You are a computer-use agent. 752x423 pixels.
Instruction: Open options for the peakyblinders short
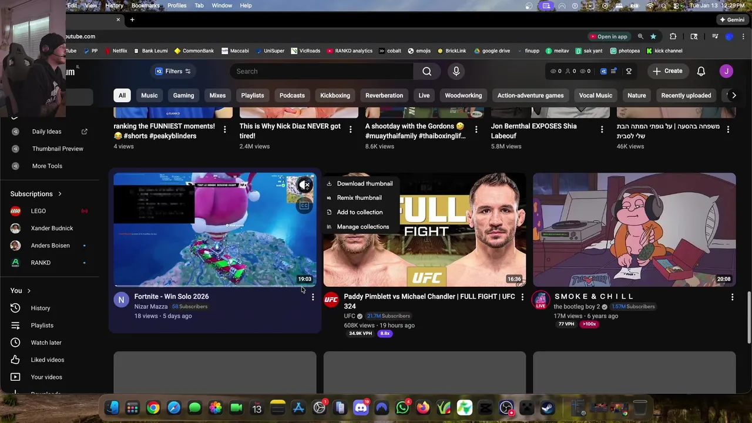[224, 129]
